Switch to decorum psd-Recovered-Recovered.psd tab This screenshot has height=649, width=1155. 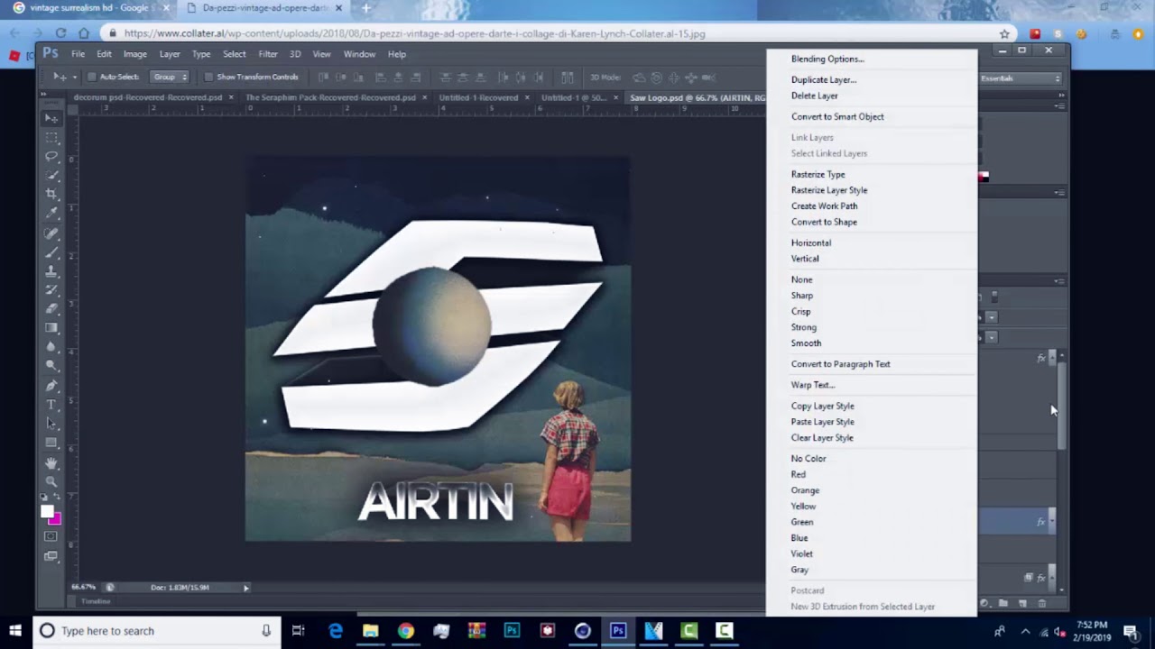[x=147, y=97]
